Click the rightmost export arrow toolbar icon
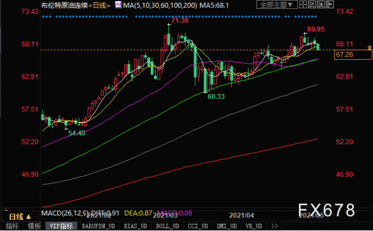The height and width of the screenshot is (231, 373). pos(330,4)
